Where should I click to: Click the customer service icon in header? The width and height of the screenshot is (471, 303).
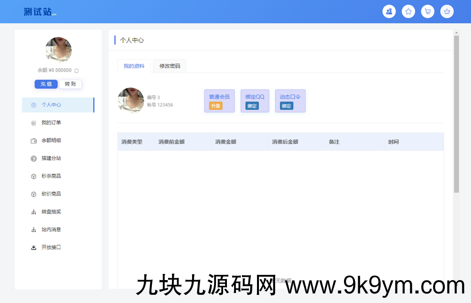[389, 11]
